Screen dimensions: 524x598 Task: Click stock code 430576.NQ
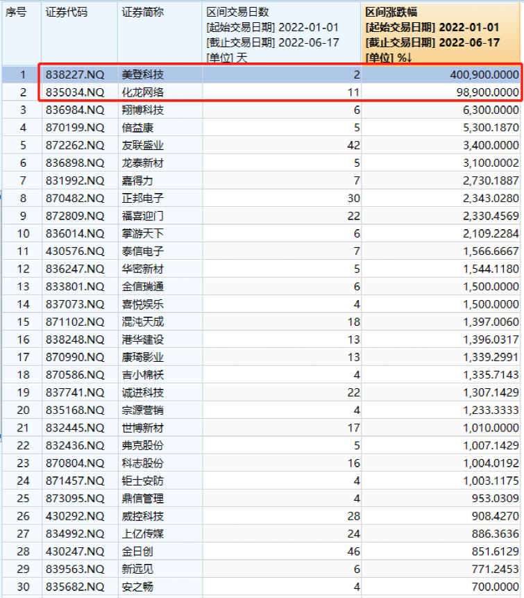tap(75, 251)
